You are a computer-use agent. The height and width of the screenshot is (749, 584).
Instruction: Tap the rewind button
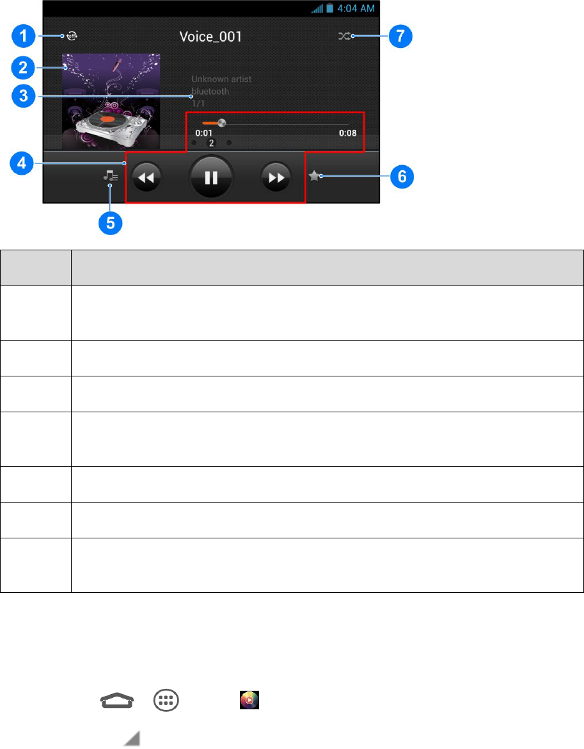click(x=146, y=178)
